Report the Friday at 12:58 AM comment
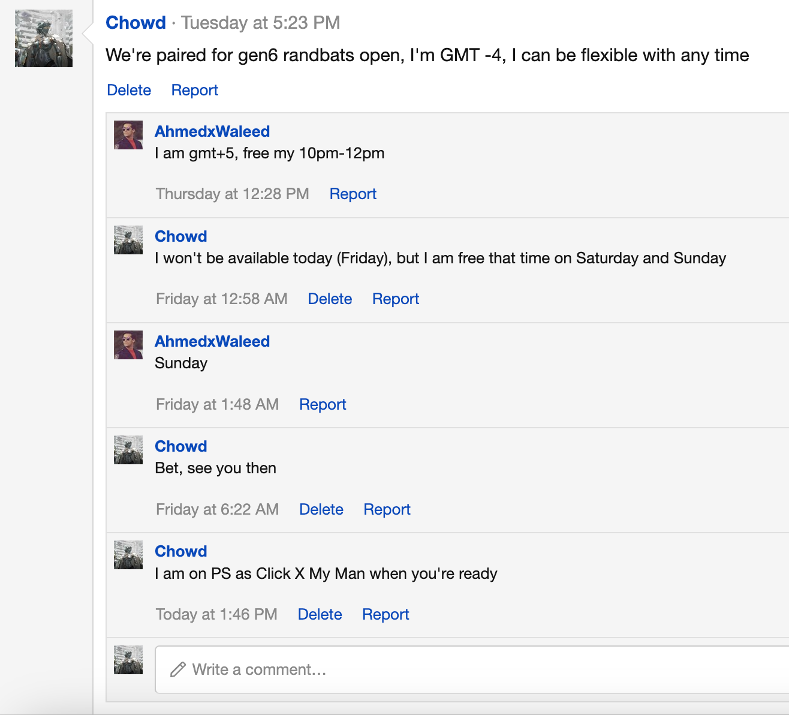Viewport: 789px width, 715px height. coord(396,299)
